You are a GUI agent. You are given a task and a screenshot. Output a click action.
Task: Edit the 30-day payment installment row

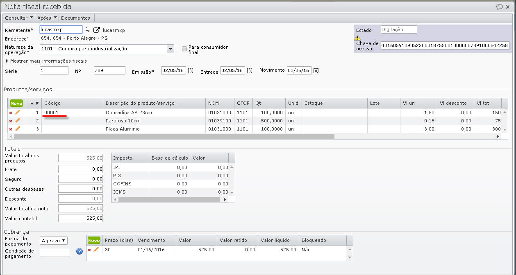coord(96,250)
